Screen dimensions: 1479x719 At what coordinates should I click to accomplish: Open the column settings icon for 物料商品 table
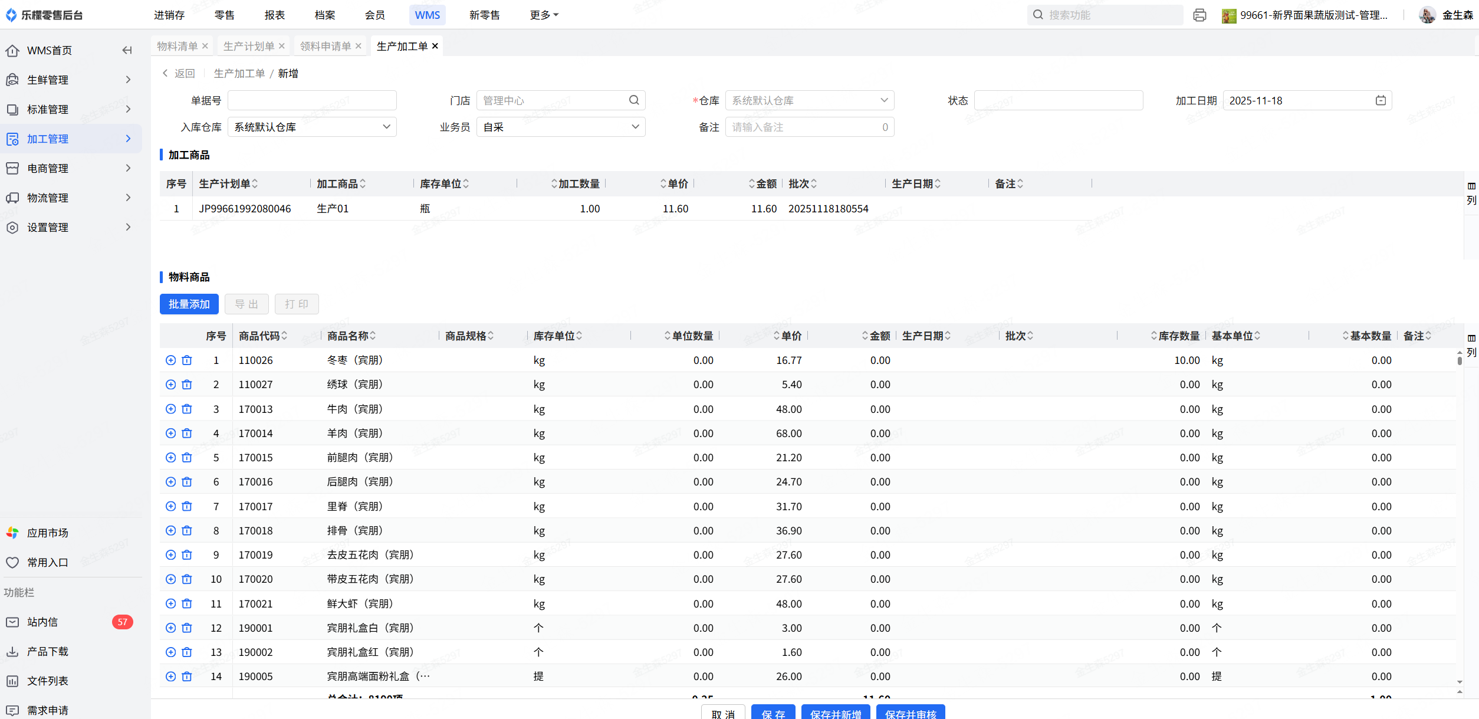[x=1471, y=344]
